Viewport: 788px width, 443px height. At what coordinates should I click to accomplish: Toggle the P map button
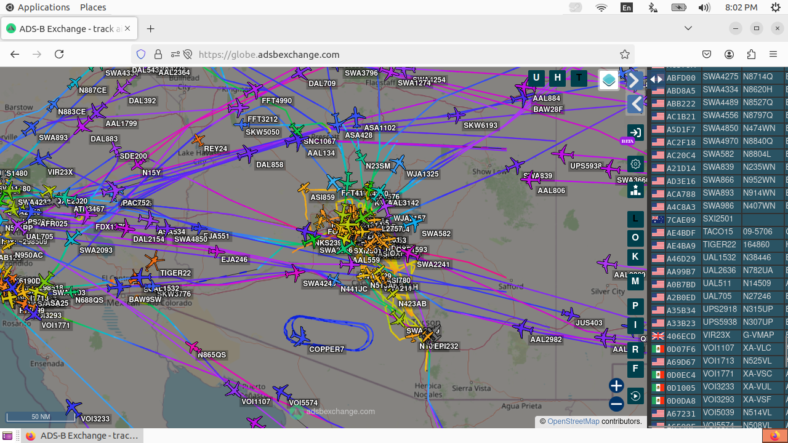(635, 306)
